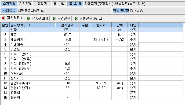Click the red arrow icon on 검사결과 I tab
This screenshot has width=185, height=105.
click(x=3, y=18)
